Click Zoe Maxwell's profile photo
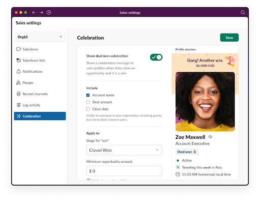Image resolution: width=260 pixels, height=201 pixels. [205, 102]
